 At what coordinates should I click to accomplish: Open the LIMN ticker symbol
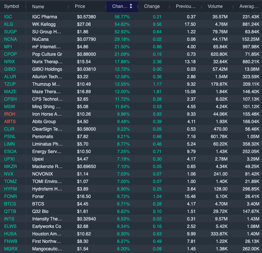click(9, 144)
